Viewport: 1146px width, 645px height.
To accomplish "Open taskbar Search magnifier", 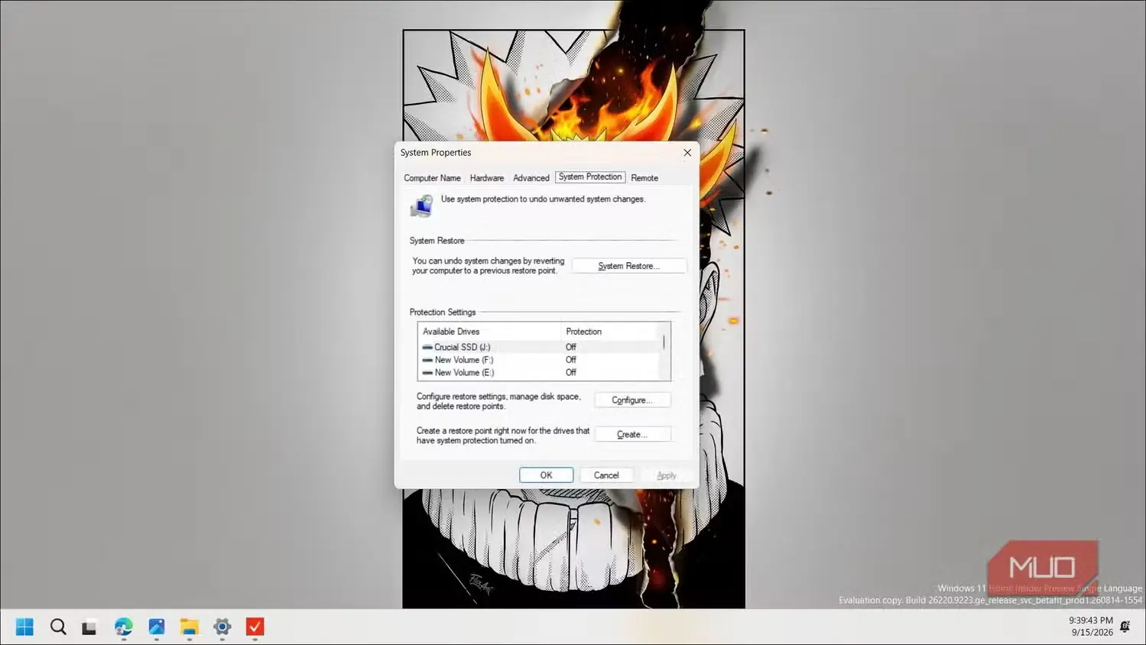I will [58, 627].
